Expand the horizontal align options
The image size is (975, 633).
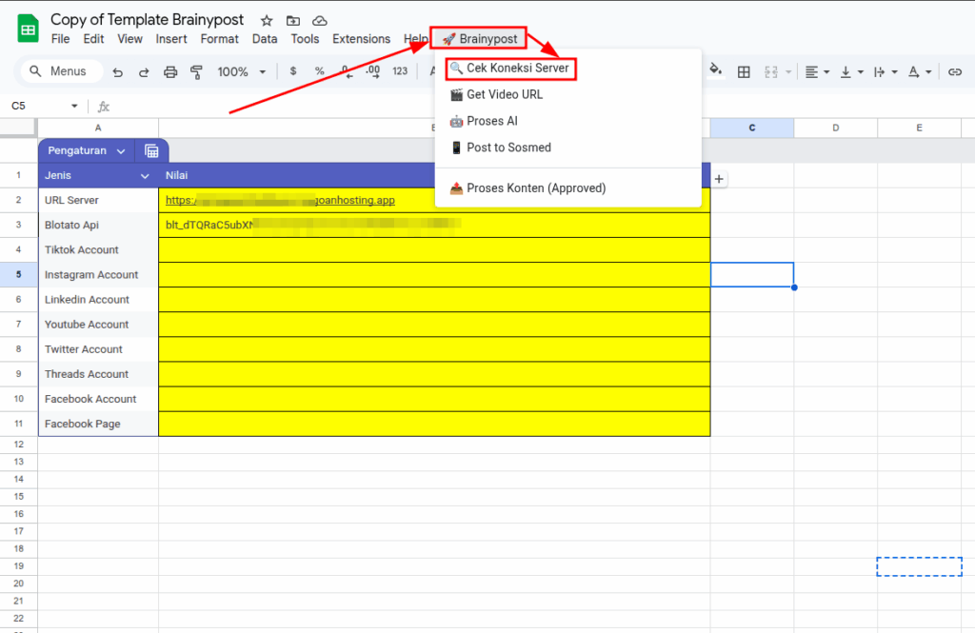click(x=816, y=71)
